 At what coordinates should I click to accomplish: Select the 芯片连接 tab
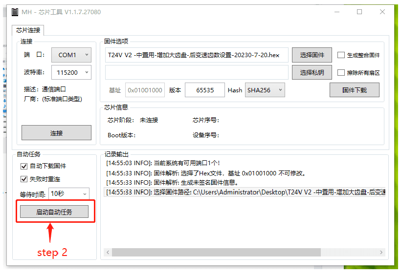(x=28, y=30)
